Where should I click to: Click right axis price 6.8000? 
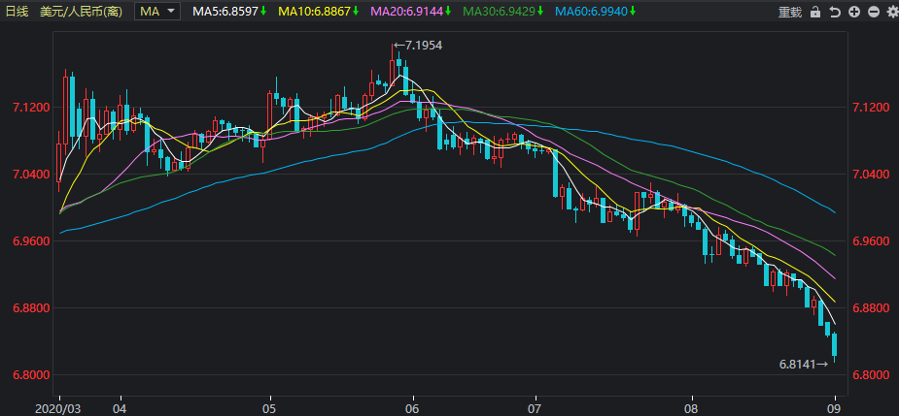pos(872,375)
